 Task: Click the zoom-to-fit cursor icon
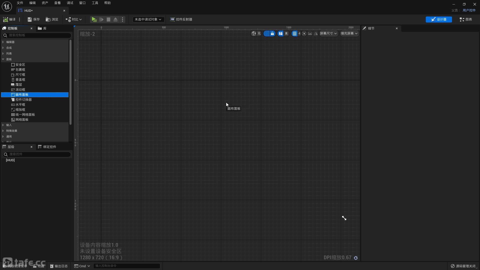pos(304,33)
